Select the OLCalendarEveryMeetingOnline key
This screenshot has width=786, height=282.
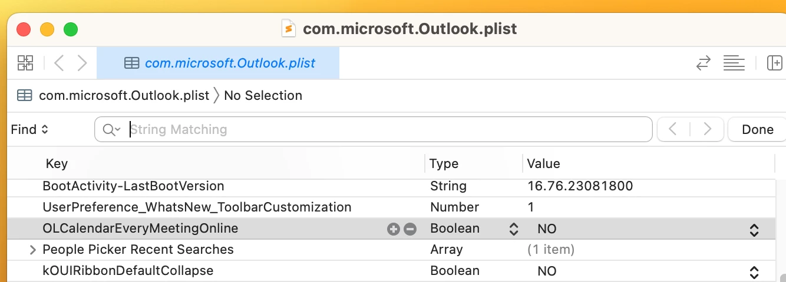point(140,229)
